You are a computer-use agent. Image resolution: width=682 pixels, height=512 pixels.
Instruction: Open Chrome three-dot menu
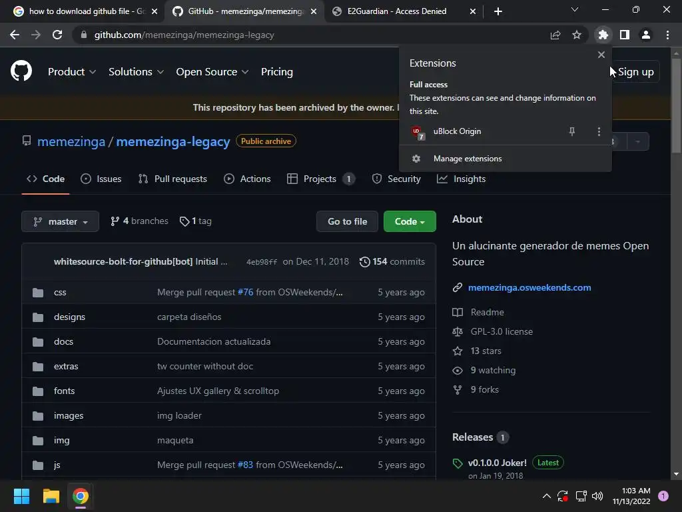point(667,35)
